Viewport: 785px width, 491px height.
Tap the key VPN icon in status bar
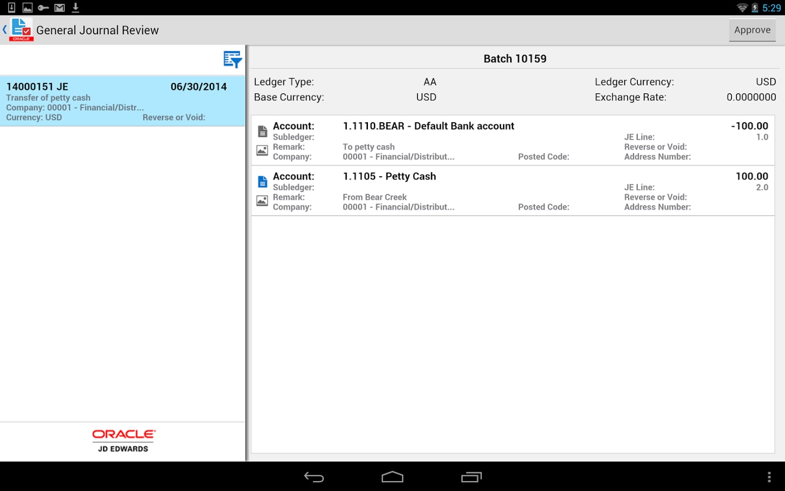point(43,8)
